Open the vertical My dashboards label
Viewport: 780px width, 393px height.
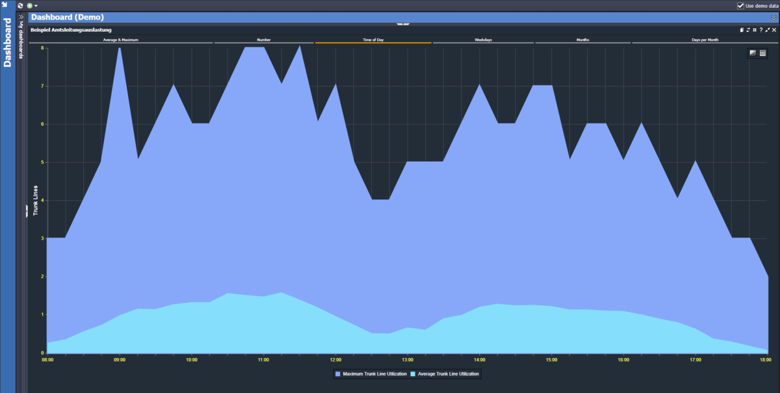tap(21, 40)
